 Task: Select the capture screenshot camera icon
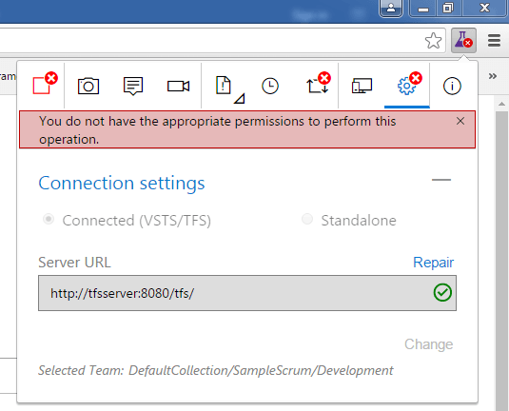[88, 86]
